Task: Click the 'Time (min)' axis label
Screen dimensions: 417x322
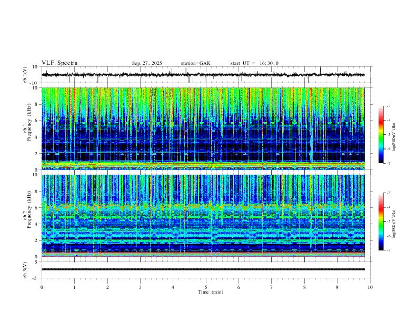Action: [211, 292]
